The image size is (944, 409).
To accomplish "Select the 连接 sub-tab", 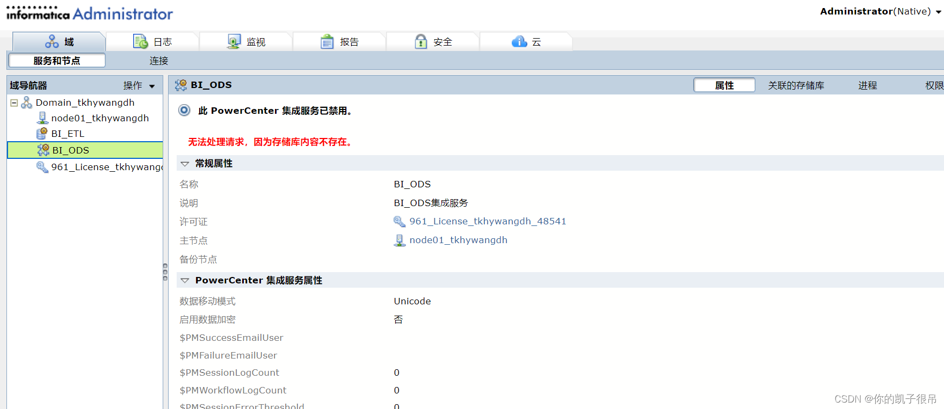I will [159, 61].
